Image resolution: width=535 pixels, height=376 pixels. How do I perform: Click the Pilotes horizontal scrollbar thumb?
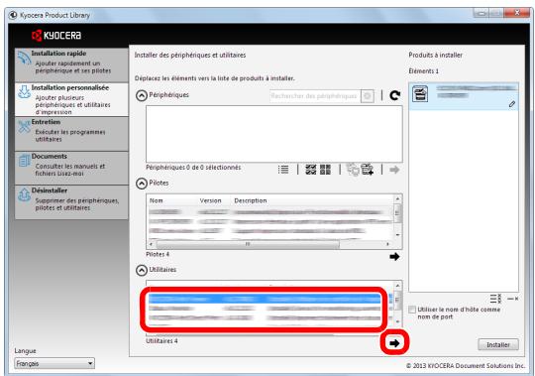(x=248, y=244)
